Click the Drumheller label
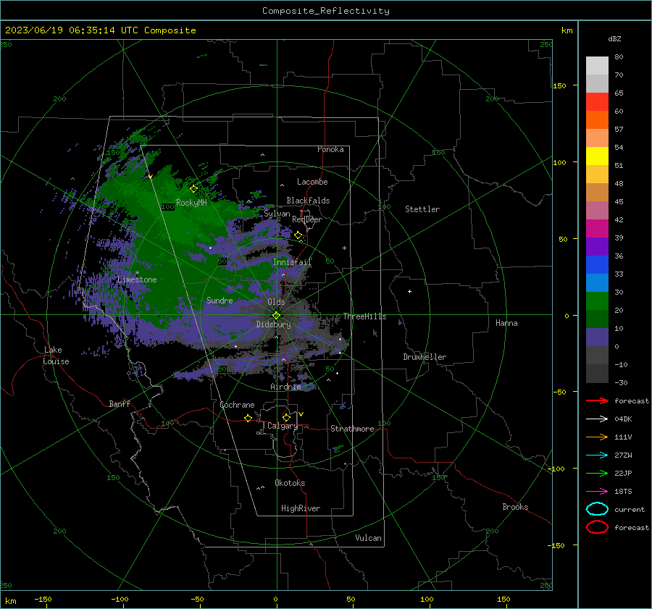This screenshot has width=652, height=609. tap(425, 357)
